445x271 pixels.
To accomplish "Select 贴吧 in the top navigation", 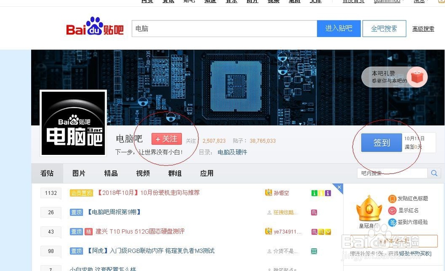I will [x=189, y=1].
